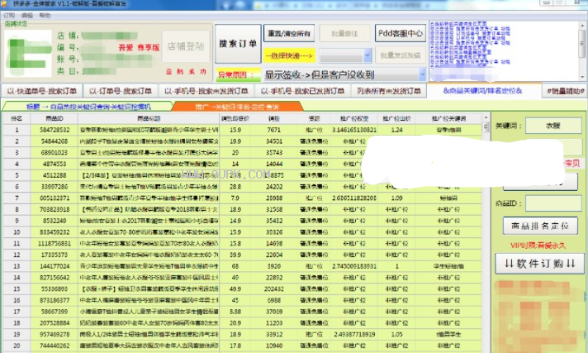Click product ID 17335373 in row 12
The width and height of the screenshot is (588, 353).
[x=55, y=255]
